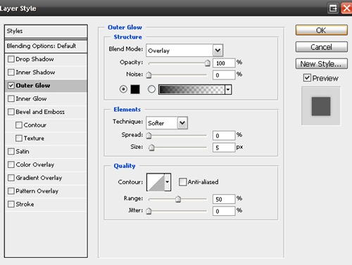Click the black glow color swatch
The width and height of the screenshot is (352, 265).
pos(135,89)
